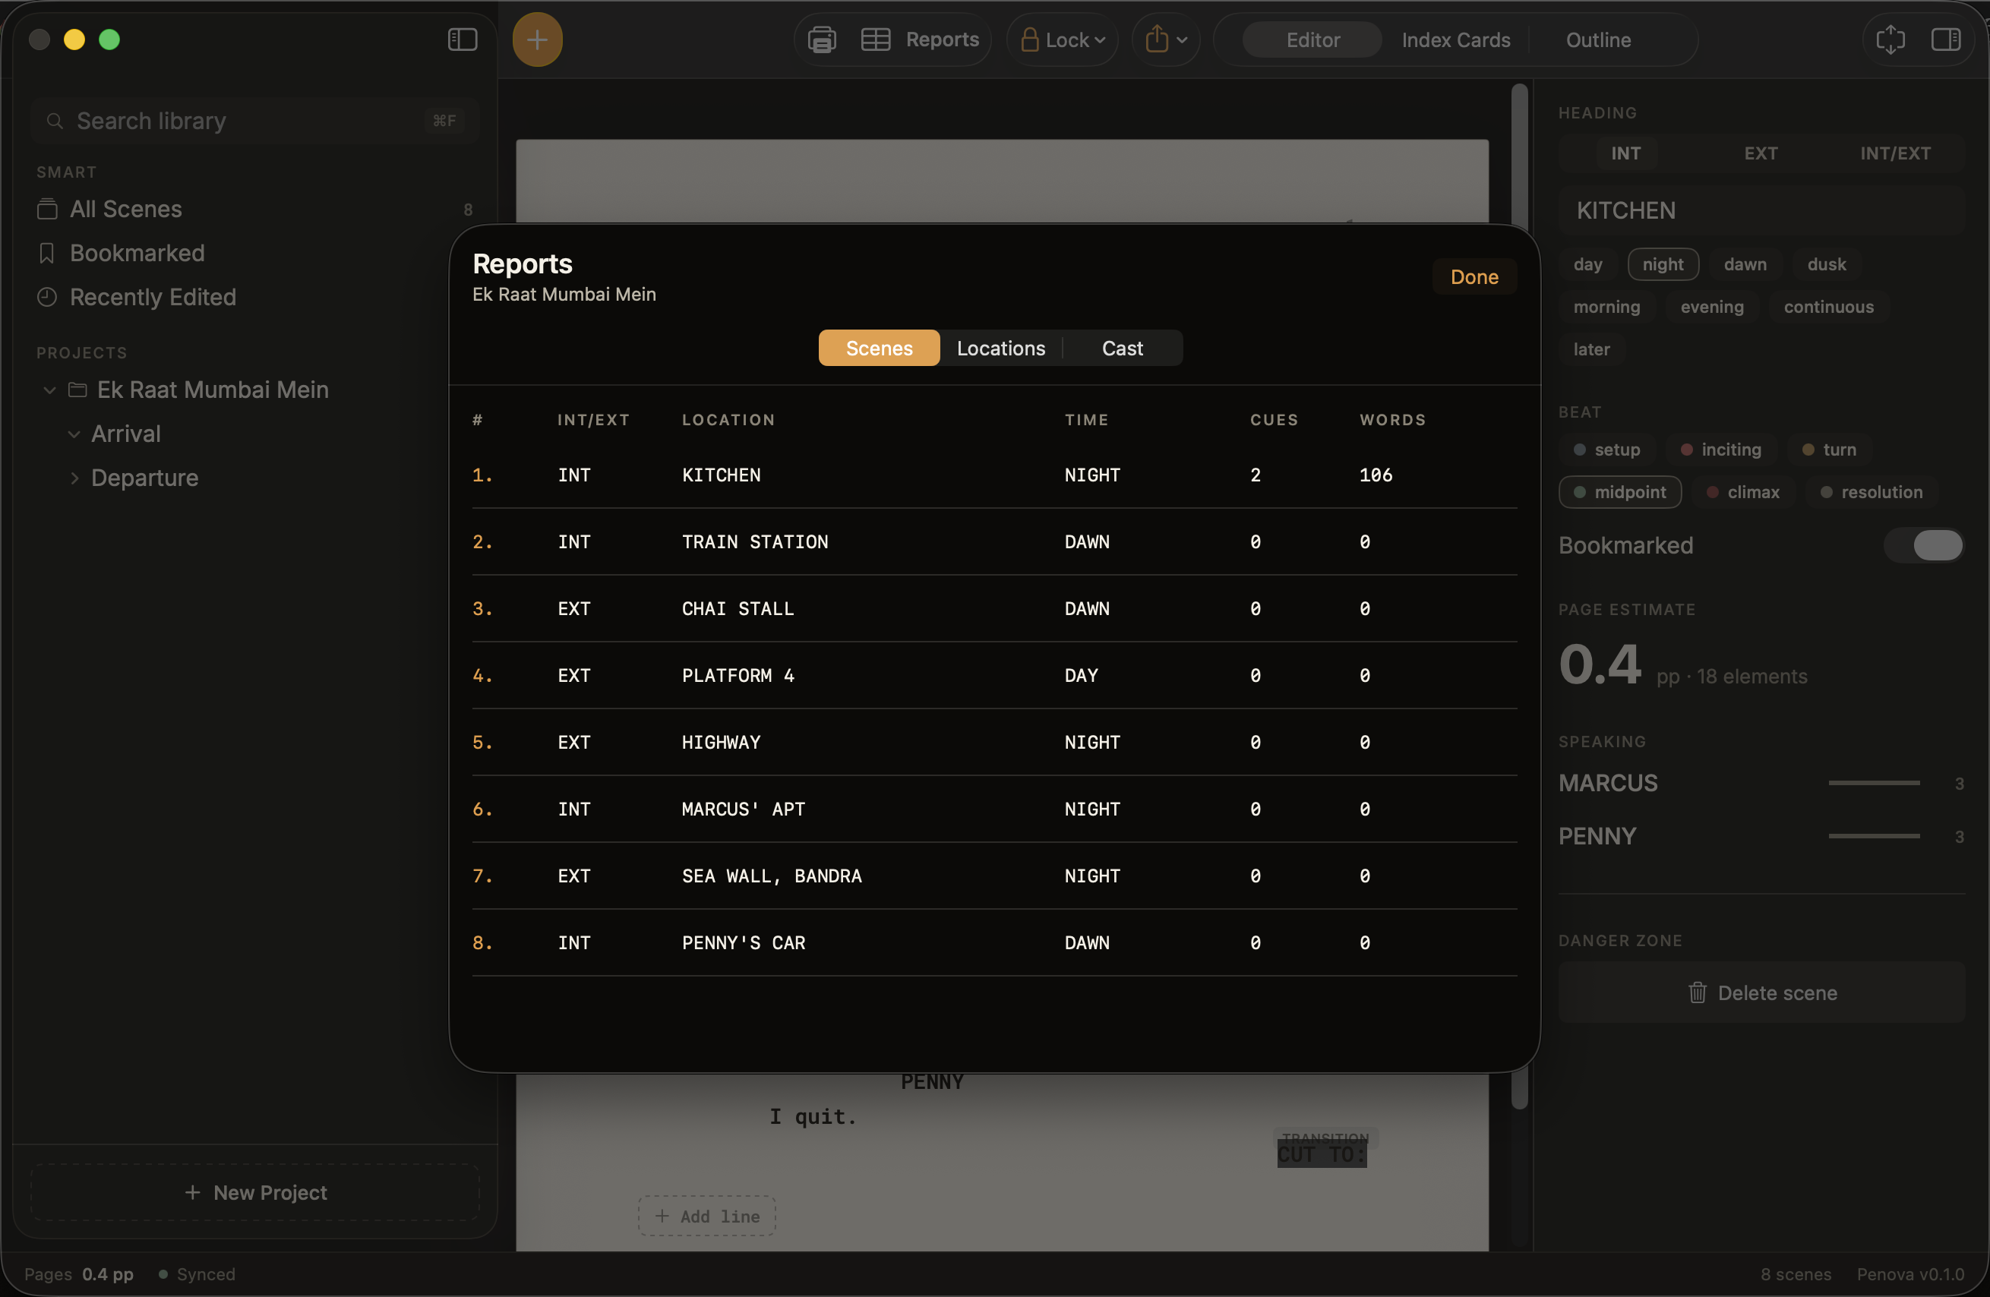The image size is (1990, 1297).
Task: Select the setup beat tag
Action: coord(1606,450)
